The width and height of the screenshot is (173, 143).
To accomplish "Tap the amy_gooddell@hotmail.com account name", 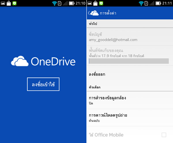I will click(113, 40).
